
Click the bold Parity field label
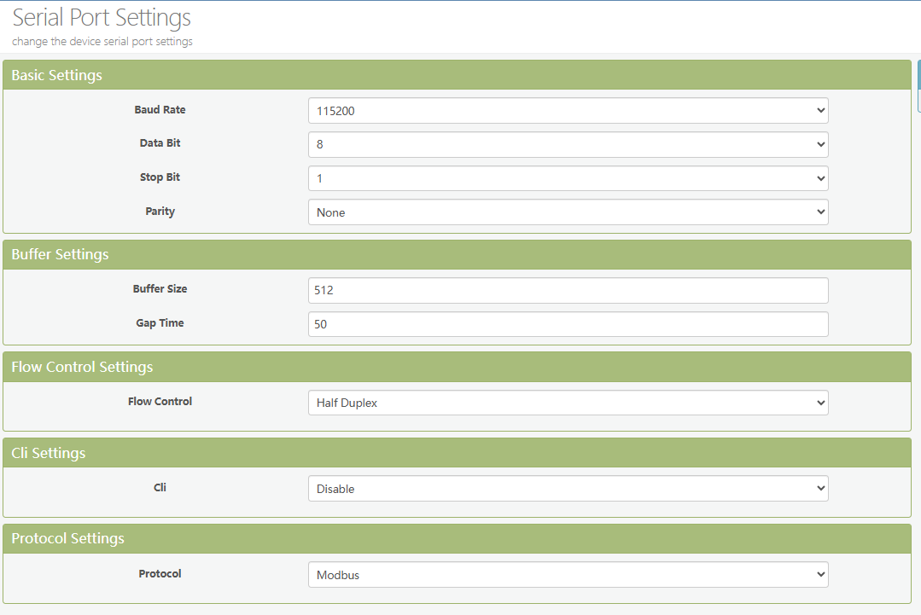point(160,212)
